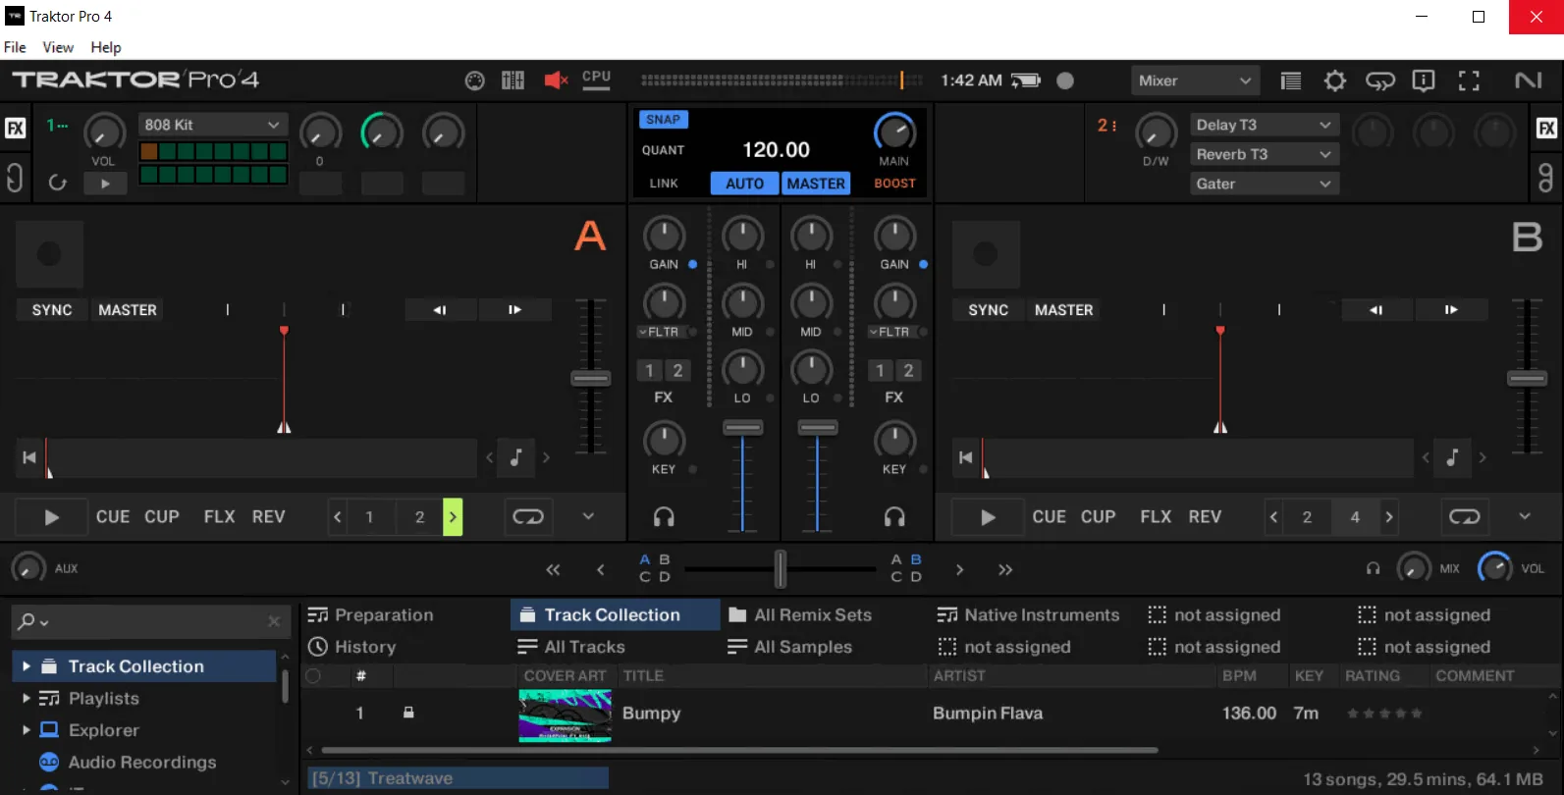
Task: Open the Gater effect dropdown
Action: [x=1264, y=184]
